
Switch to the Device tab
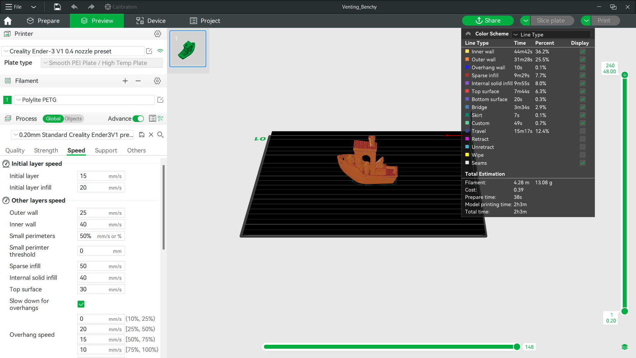151,21
